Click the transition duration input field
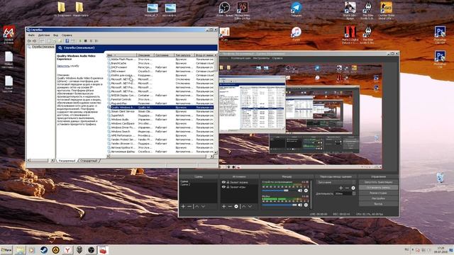 [343, 193]
